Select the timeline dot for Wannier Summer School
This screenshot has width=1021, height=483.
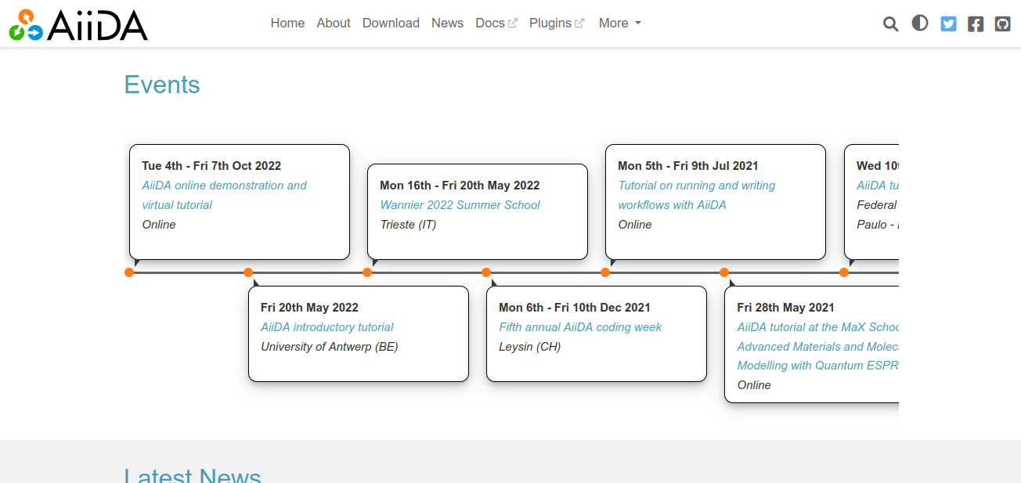tap(367, 272)
